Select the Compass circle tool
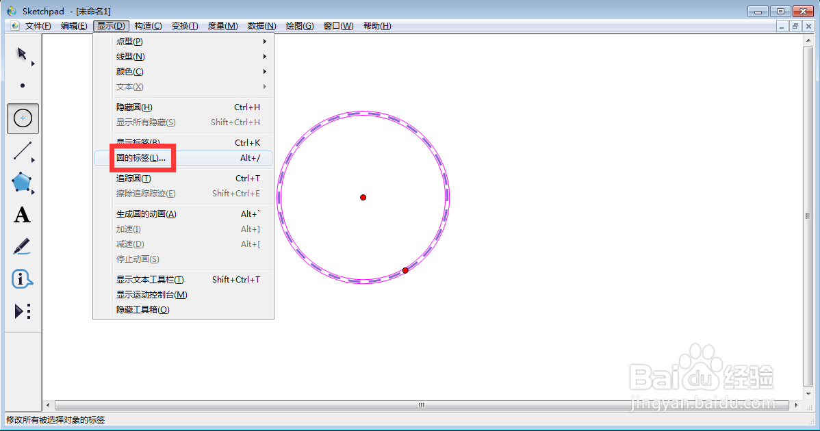 (x=23, y=118)
